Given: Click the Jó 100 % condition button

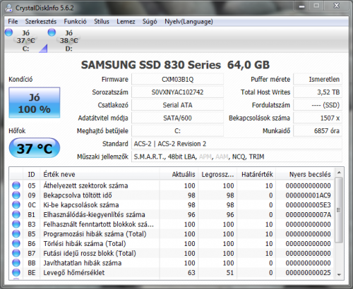Looking at the screenshot, I should click(x=35, y=103).
